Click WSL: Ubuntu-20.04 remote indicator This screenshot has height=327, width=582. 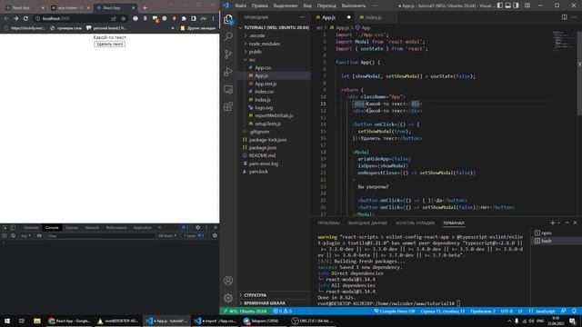point(246,311)
